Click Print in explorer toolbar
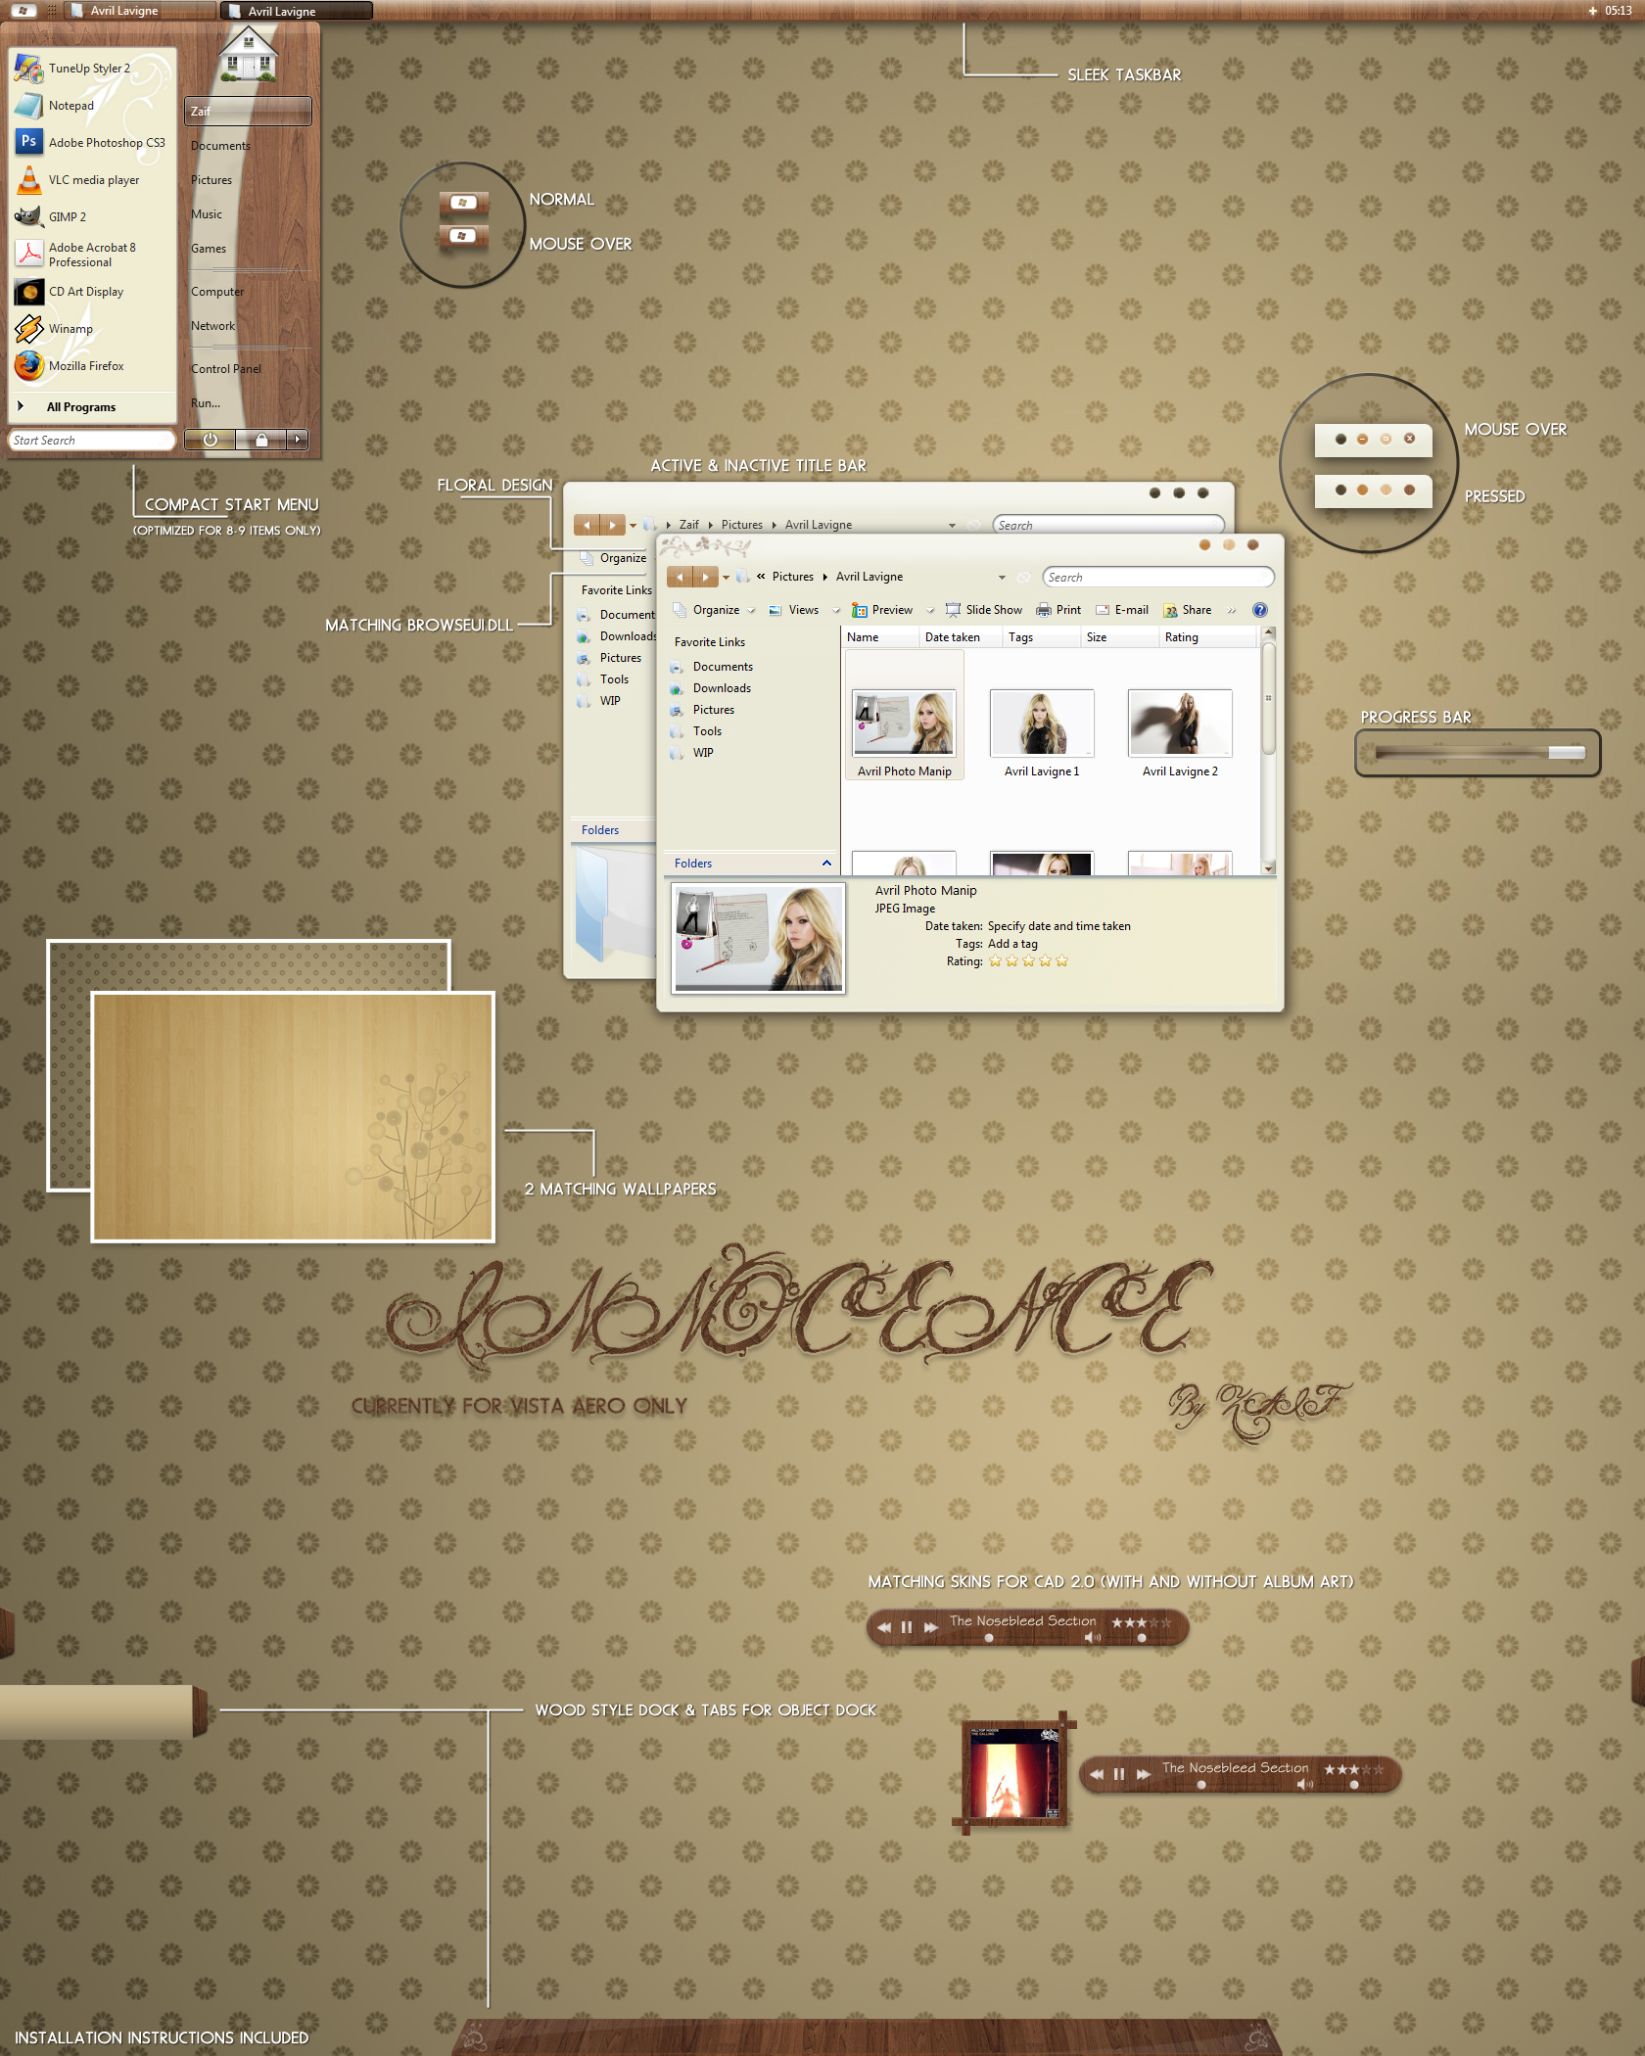This screenshot has height=2056, width=1645. tap(1059, 610)
